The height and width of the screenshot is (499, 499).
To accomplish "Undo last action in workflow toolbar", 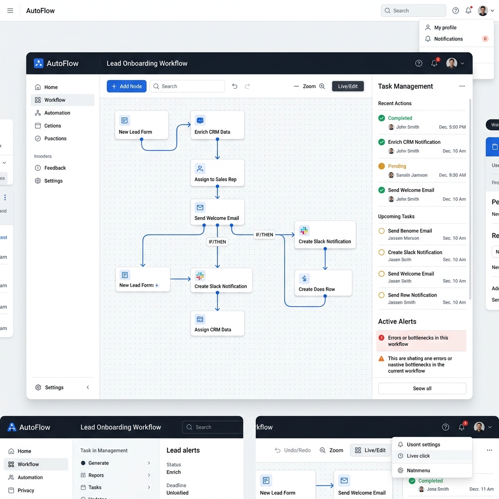I will [234, 86].
